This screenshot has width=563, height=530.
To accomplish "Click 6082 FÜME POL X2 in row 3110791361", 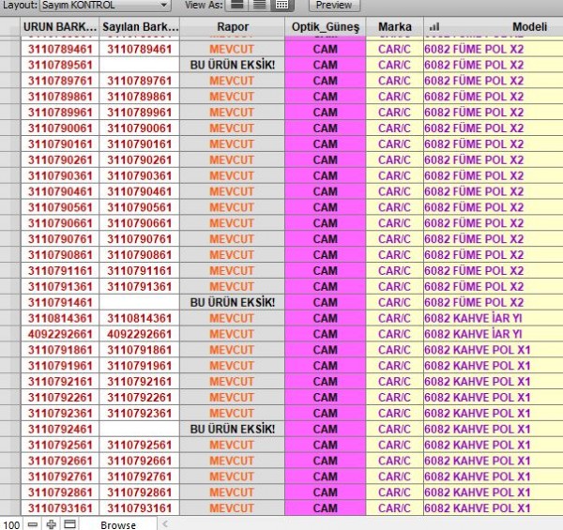I will click(x=474, y=286).
